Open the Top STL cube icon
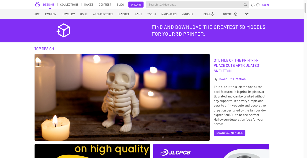The width and height of the screenshot is (307, 158). click(235, 14)
